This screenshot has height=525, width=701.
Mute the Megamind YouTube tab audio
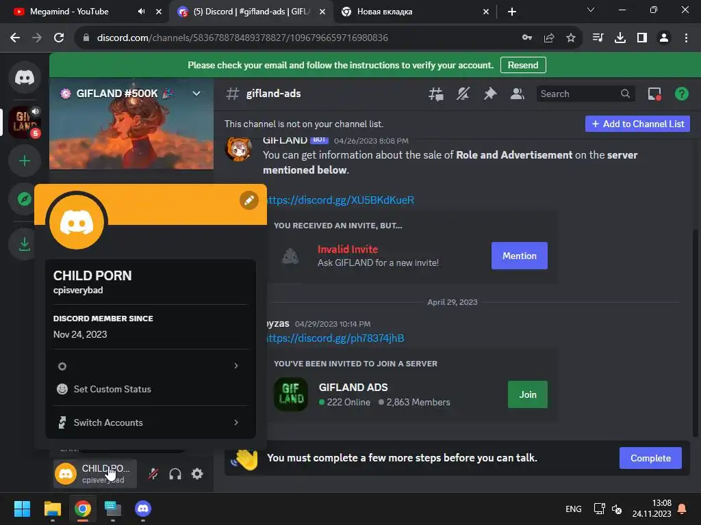(141, 12)
